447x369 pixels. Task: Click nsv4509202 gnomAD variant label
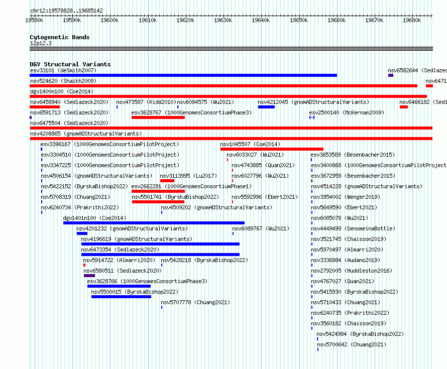(x=216, y=207)
